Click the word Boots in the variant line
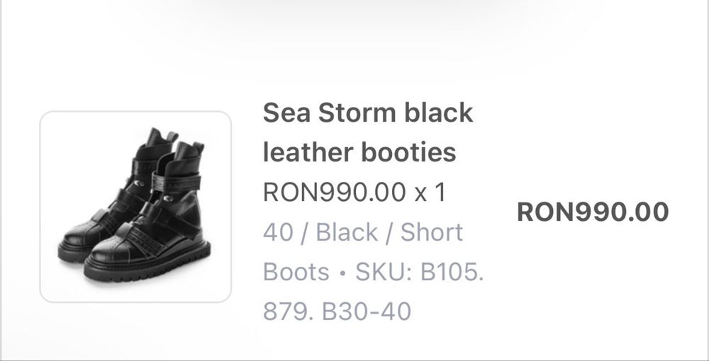Screen dimensions: 709x361 point(296,272)
